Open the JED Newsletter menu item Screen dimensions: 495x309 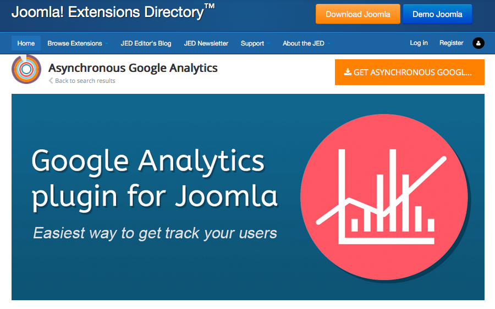coord(206,43)
